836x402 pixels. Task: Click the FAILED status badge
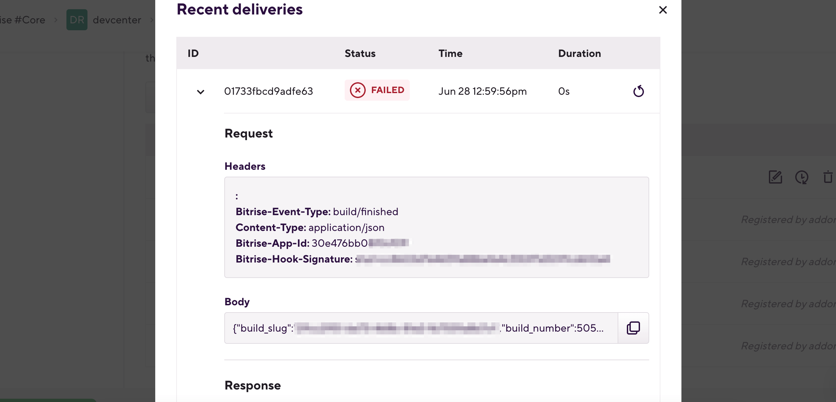[x=377, y=90]
